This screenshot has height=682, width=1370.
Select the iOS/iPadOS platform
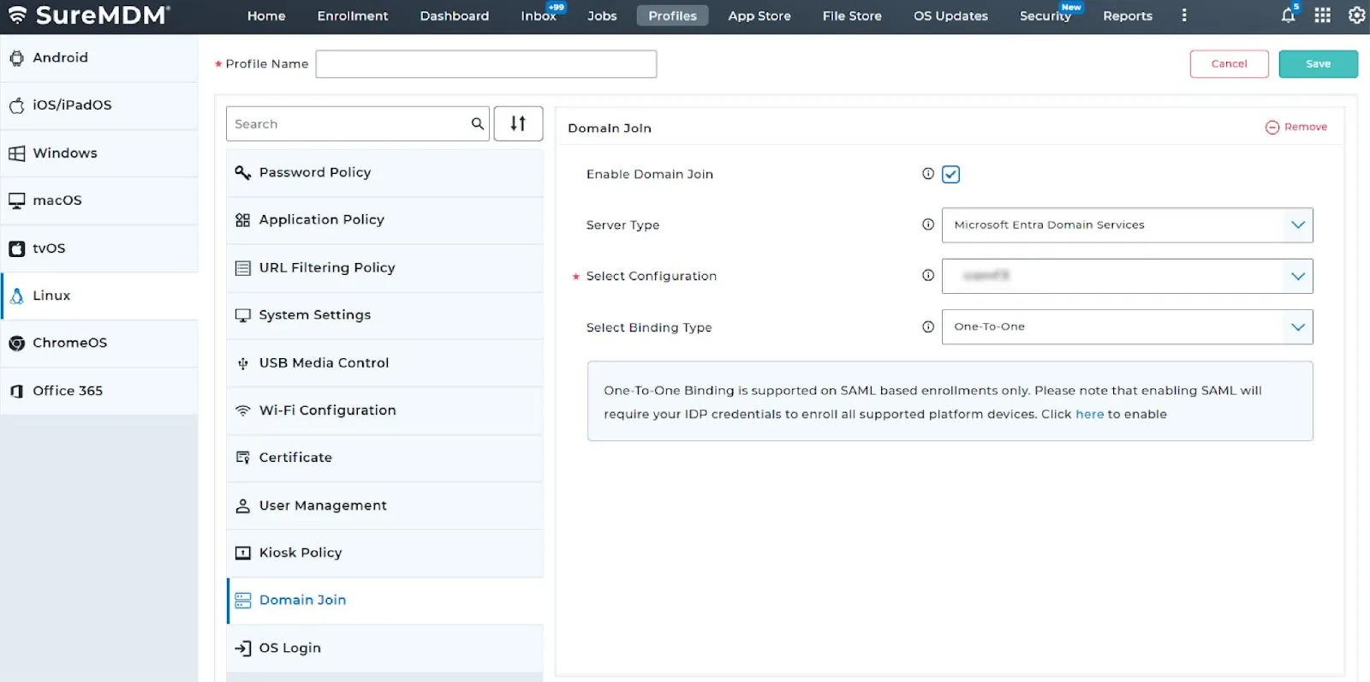coord(99,105)
